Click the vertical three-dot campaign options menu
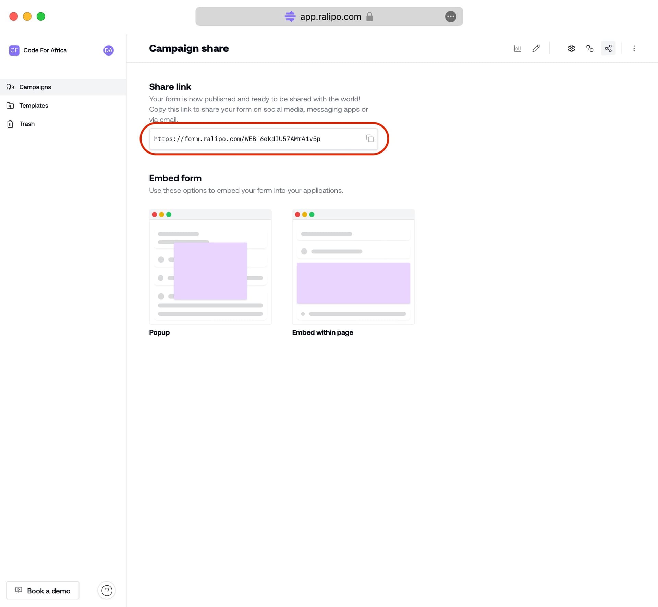The height and width of the screenshot is (607, 658). point(634,48)
